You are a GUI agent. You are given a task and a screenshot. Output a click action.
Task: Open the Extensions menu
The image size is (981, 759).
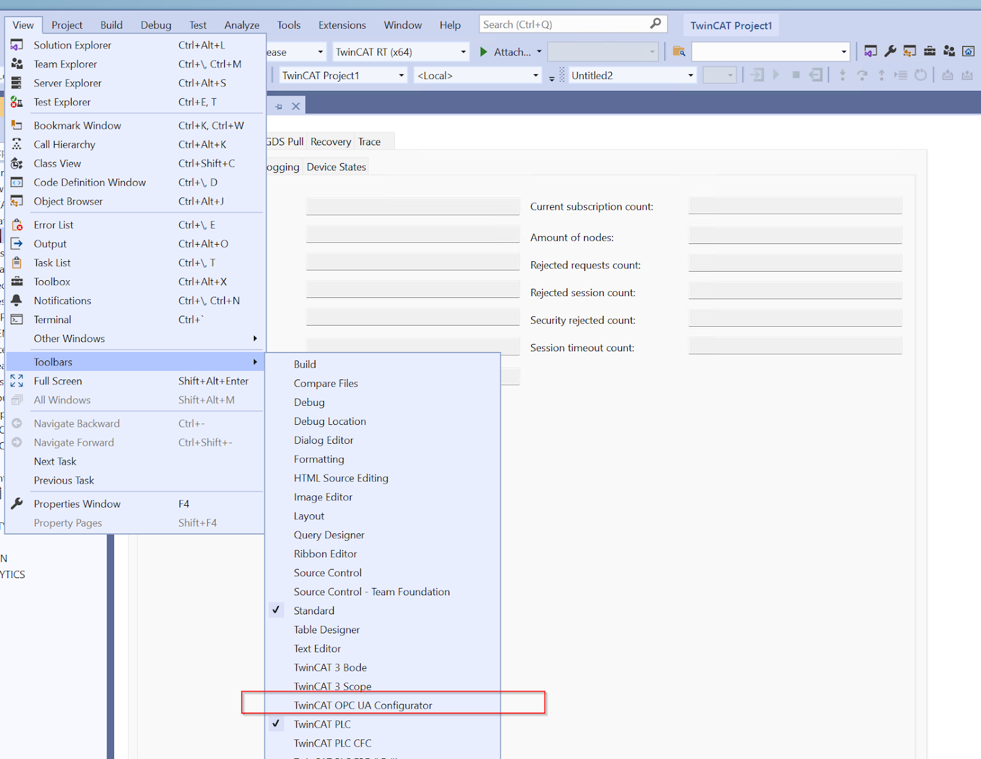(x=342, y=25)
